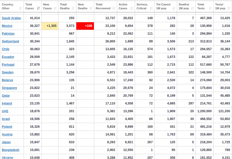The width and height of the screenshot is (232, 159).
Task: Open the Israel country link
Action: [6, 119]
